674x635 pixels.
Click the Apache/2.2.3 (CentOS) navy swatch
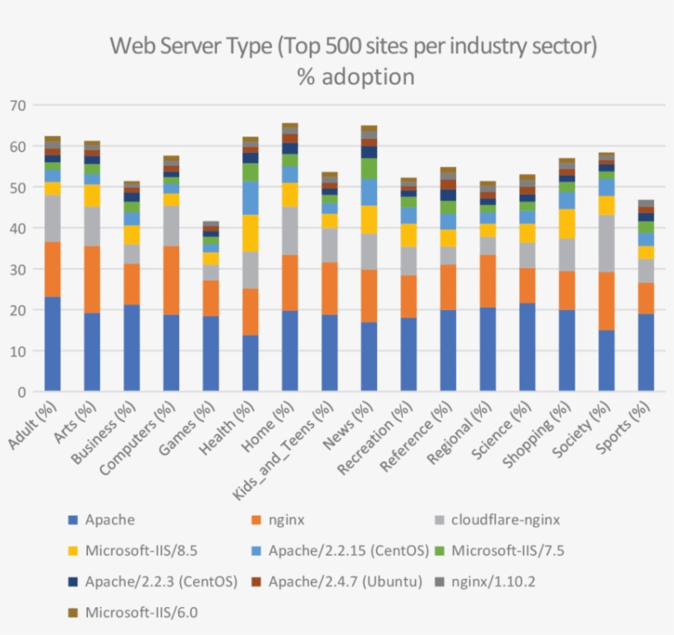coord(72,582)
